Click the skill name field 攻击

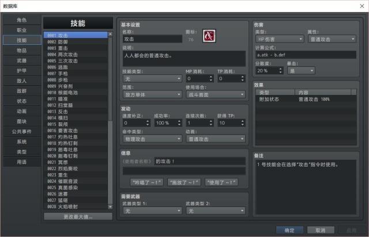[152, 39]
